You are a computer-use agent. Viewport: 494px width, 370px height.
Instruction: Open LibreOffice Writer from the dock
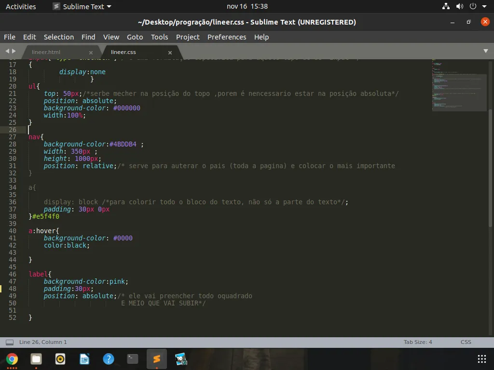tap(84, 359)
